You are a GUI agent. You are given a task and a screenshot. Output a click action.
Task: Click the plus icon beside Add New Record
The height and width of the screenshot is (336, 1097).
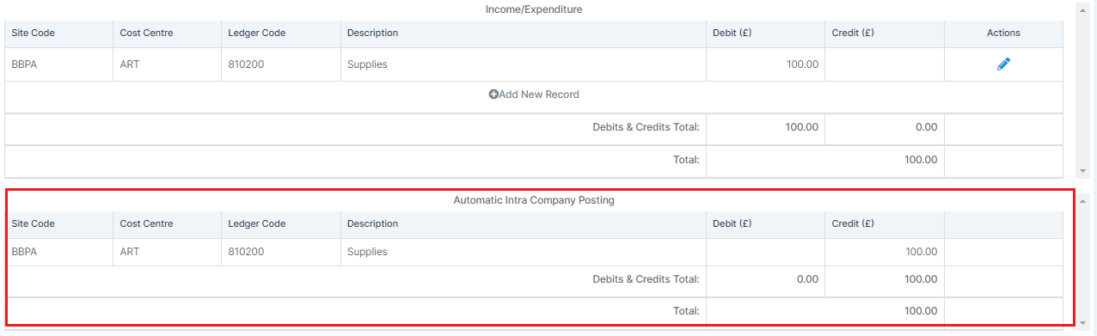click(x=493, y=95)
